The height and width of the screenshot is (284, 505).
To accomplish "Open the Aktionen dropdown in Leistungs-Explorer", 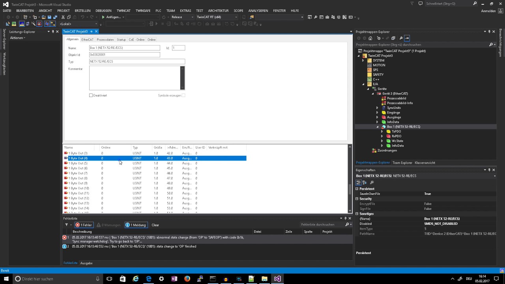I will [x=18, y=38].
